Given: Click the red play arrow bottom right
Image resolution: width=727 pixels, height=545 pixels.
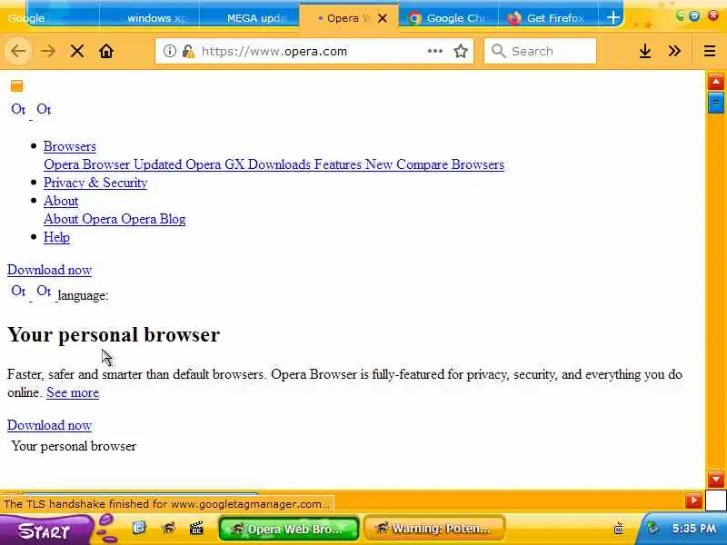Looking at the screenshot, I should point(693,500).
